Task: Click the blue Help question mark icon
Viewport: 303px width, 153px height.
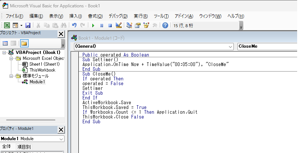Action: (165, 25)
